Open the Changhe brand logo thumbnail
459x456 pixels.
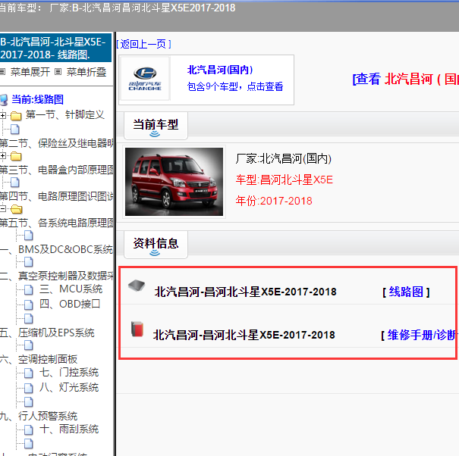145,79
